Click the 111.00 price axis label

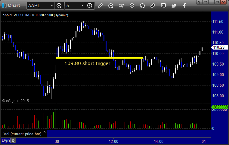(x=218, y=32)
